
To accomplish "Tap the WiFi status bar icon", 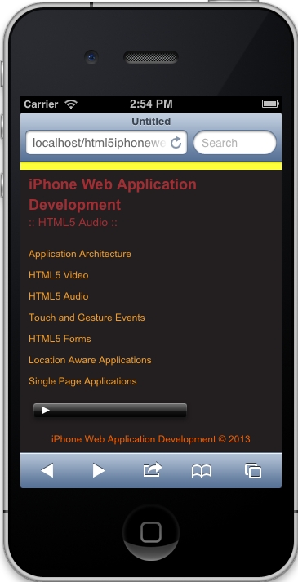I will [x=70, y=104].
